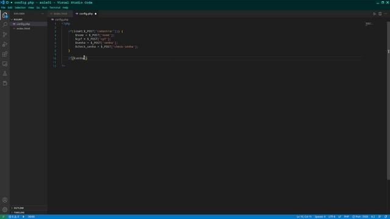Open the Extensions view

[x=5, y=54]
